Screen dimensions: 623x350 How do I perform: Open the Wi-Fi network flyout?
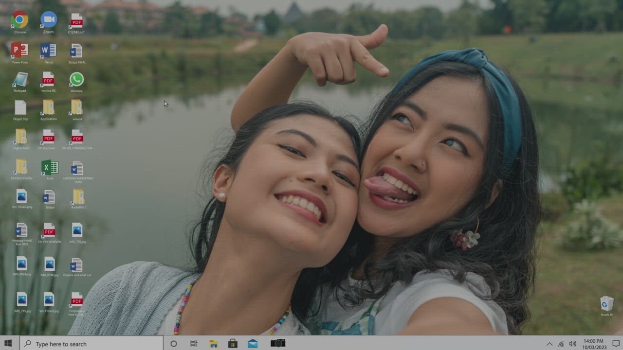561,344
